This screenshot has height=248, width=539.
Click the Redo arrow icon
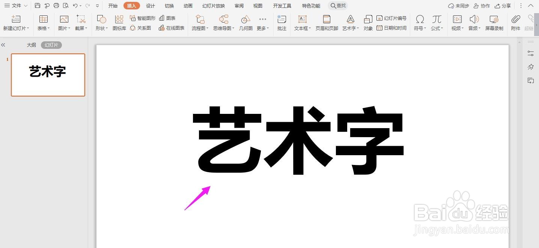click(x=87, y=6)
